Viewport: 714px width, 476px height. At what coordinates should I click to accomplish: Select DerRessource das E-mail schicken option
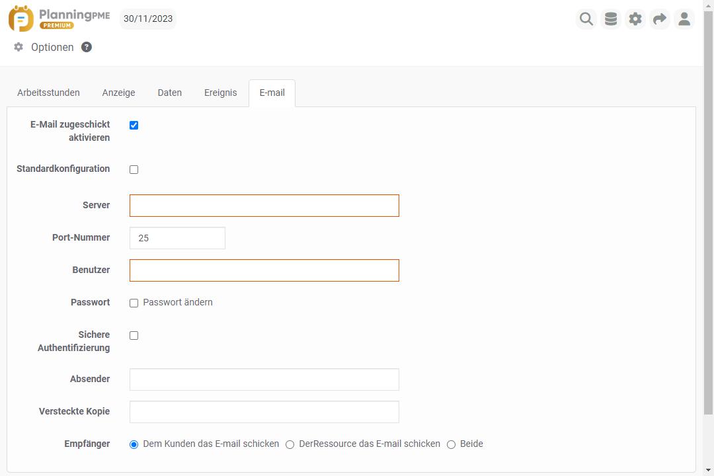(x=290, y=445)
